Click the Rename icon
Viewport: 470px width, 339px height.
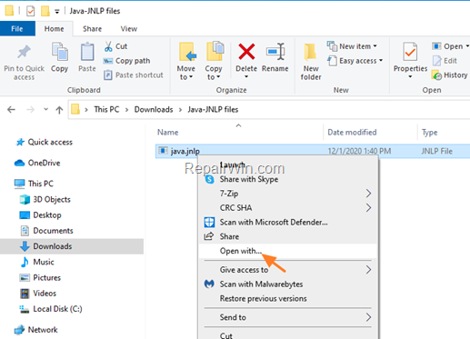pyautogui.click(x=275, y=52)
